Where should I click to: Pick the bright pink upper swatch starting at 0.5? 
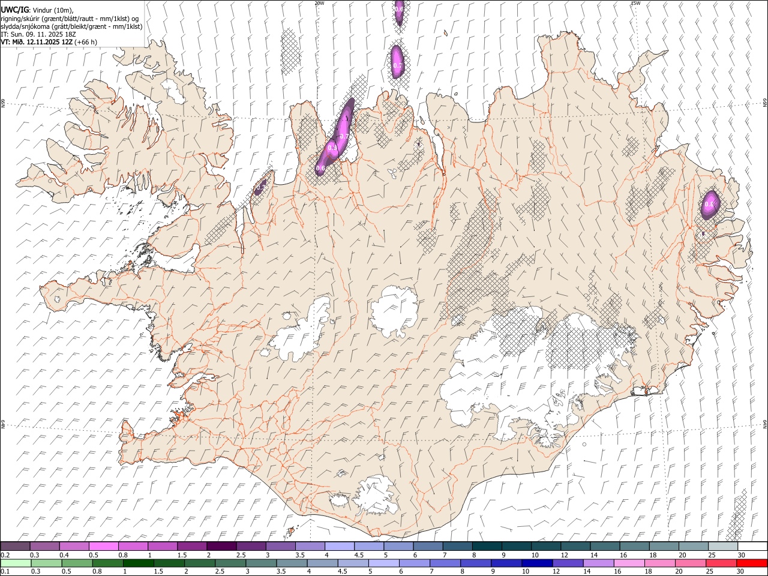[103, 547]
